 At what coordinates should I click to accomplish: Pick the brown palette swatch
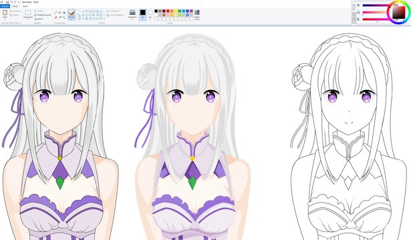tap(164, 15)
